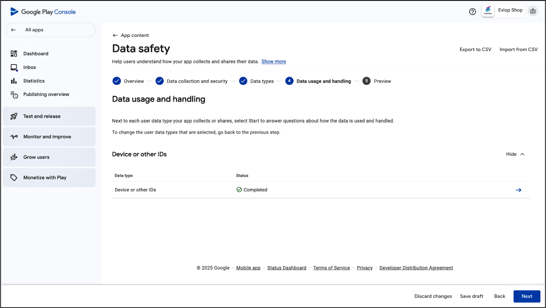Click the help question mark icon
The height and width of the screenshot is (308, 546).
(472, 12)
